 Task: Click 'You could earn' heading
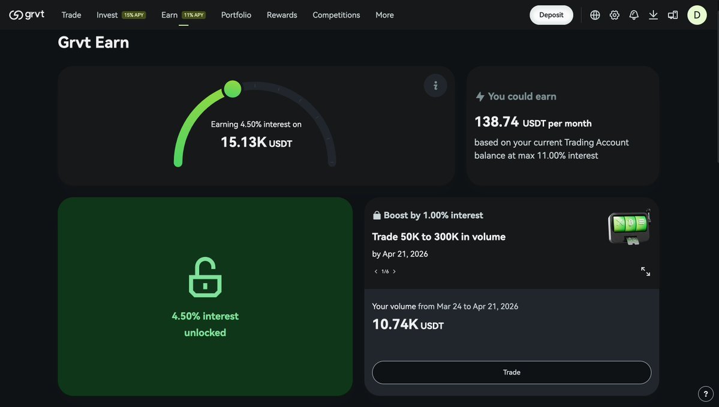pos(522,97)
